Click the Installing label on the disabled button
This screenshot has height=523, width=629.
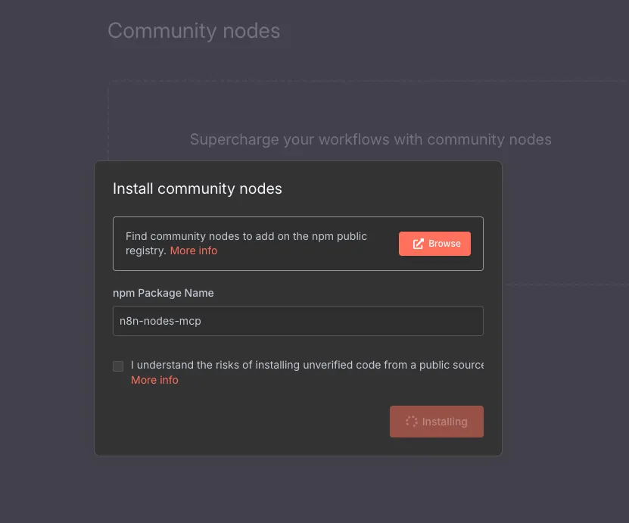click(444, 422)
